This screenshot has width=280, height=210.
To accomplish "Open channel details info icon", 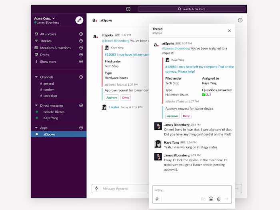I will [240, 20].
